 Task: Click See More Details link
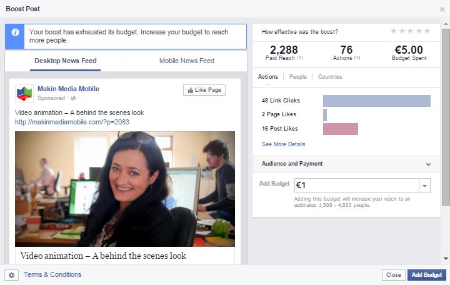pos(283,144)
